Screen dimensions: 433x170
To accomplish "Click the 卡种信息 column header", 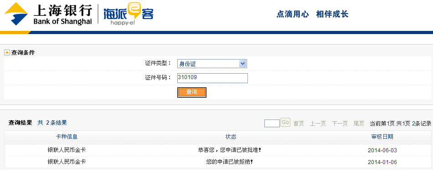I will coord(67,137).
